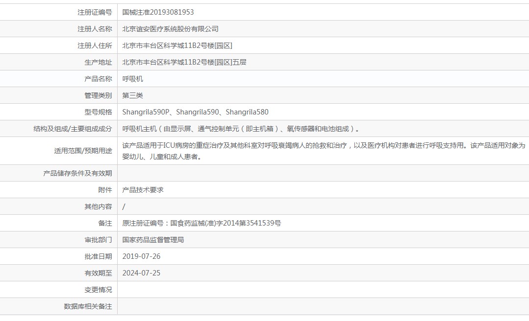Click the 注册证编号 label
Screen dimensions: 529x321
95,12
